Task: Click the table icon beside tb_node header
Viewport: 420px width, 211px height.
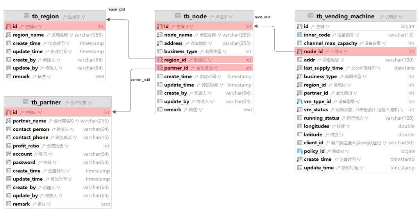Action: 178,16
